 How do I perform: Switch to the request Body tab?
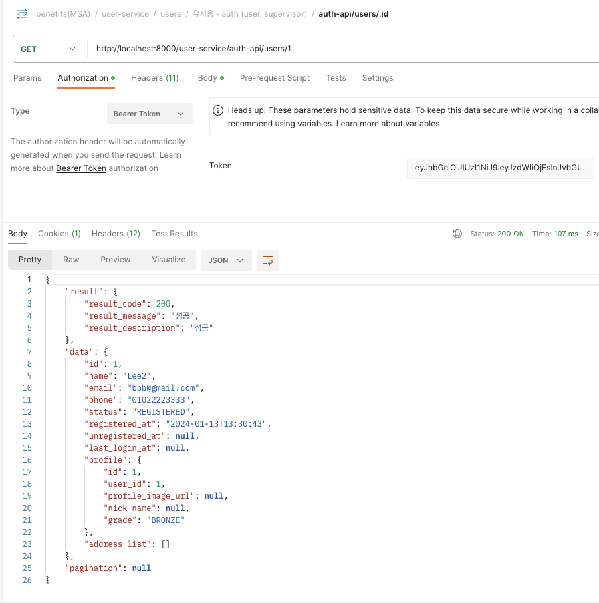click(x=207, y=78)
